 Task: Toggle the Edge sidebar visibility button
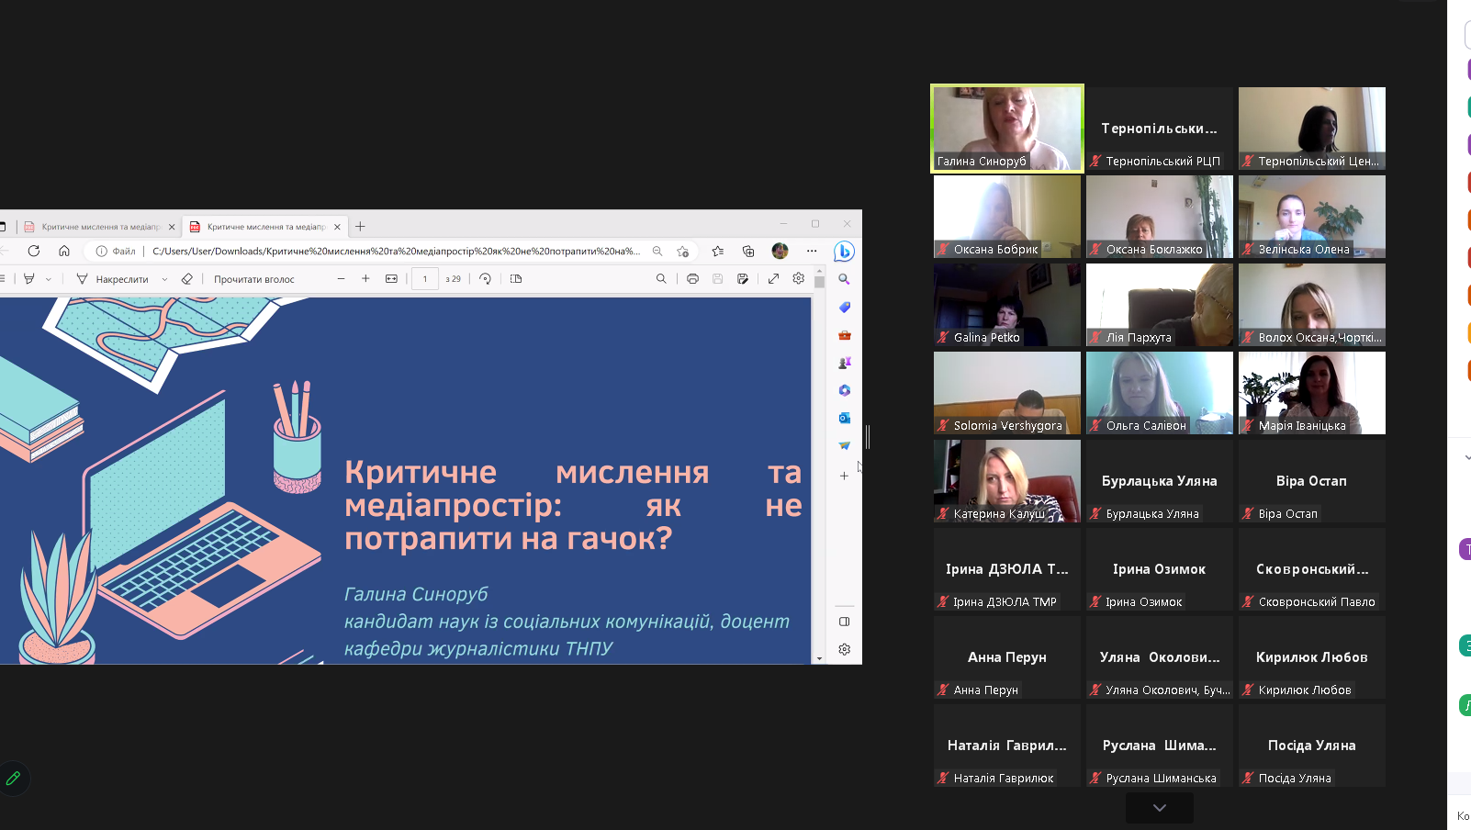coord(844,622)
